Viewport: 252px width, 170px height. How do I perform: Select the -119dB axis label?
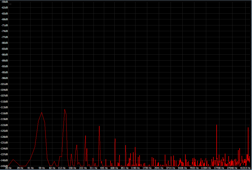[4, 119]
